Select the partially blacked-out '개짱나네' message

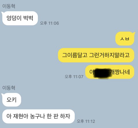(110, 72)
